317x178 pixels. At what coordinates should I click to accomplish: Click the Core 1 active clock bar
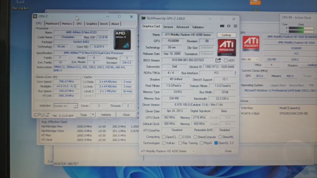[301, 32]
